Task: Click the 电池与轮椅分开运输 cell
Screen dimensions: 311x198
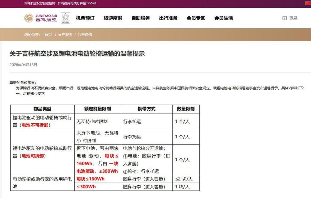Action: (x=146, y=160)
